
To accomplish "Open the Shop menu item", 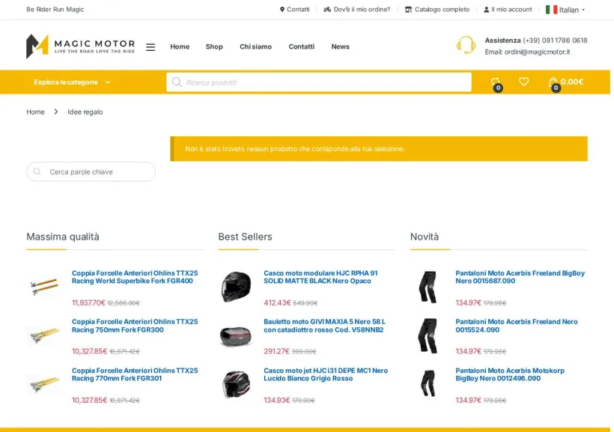I will [214, 46].
